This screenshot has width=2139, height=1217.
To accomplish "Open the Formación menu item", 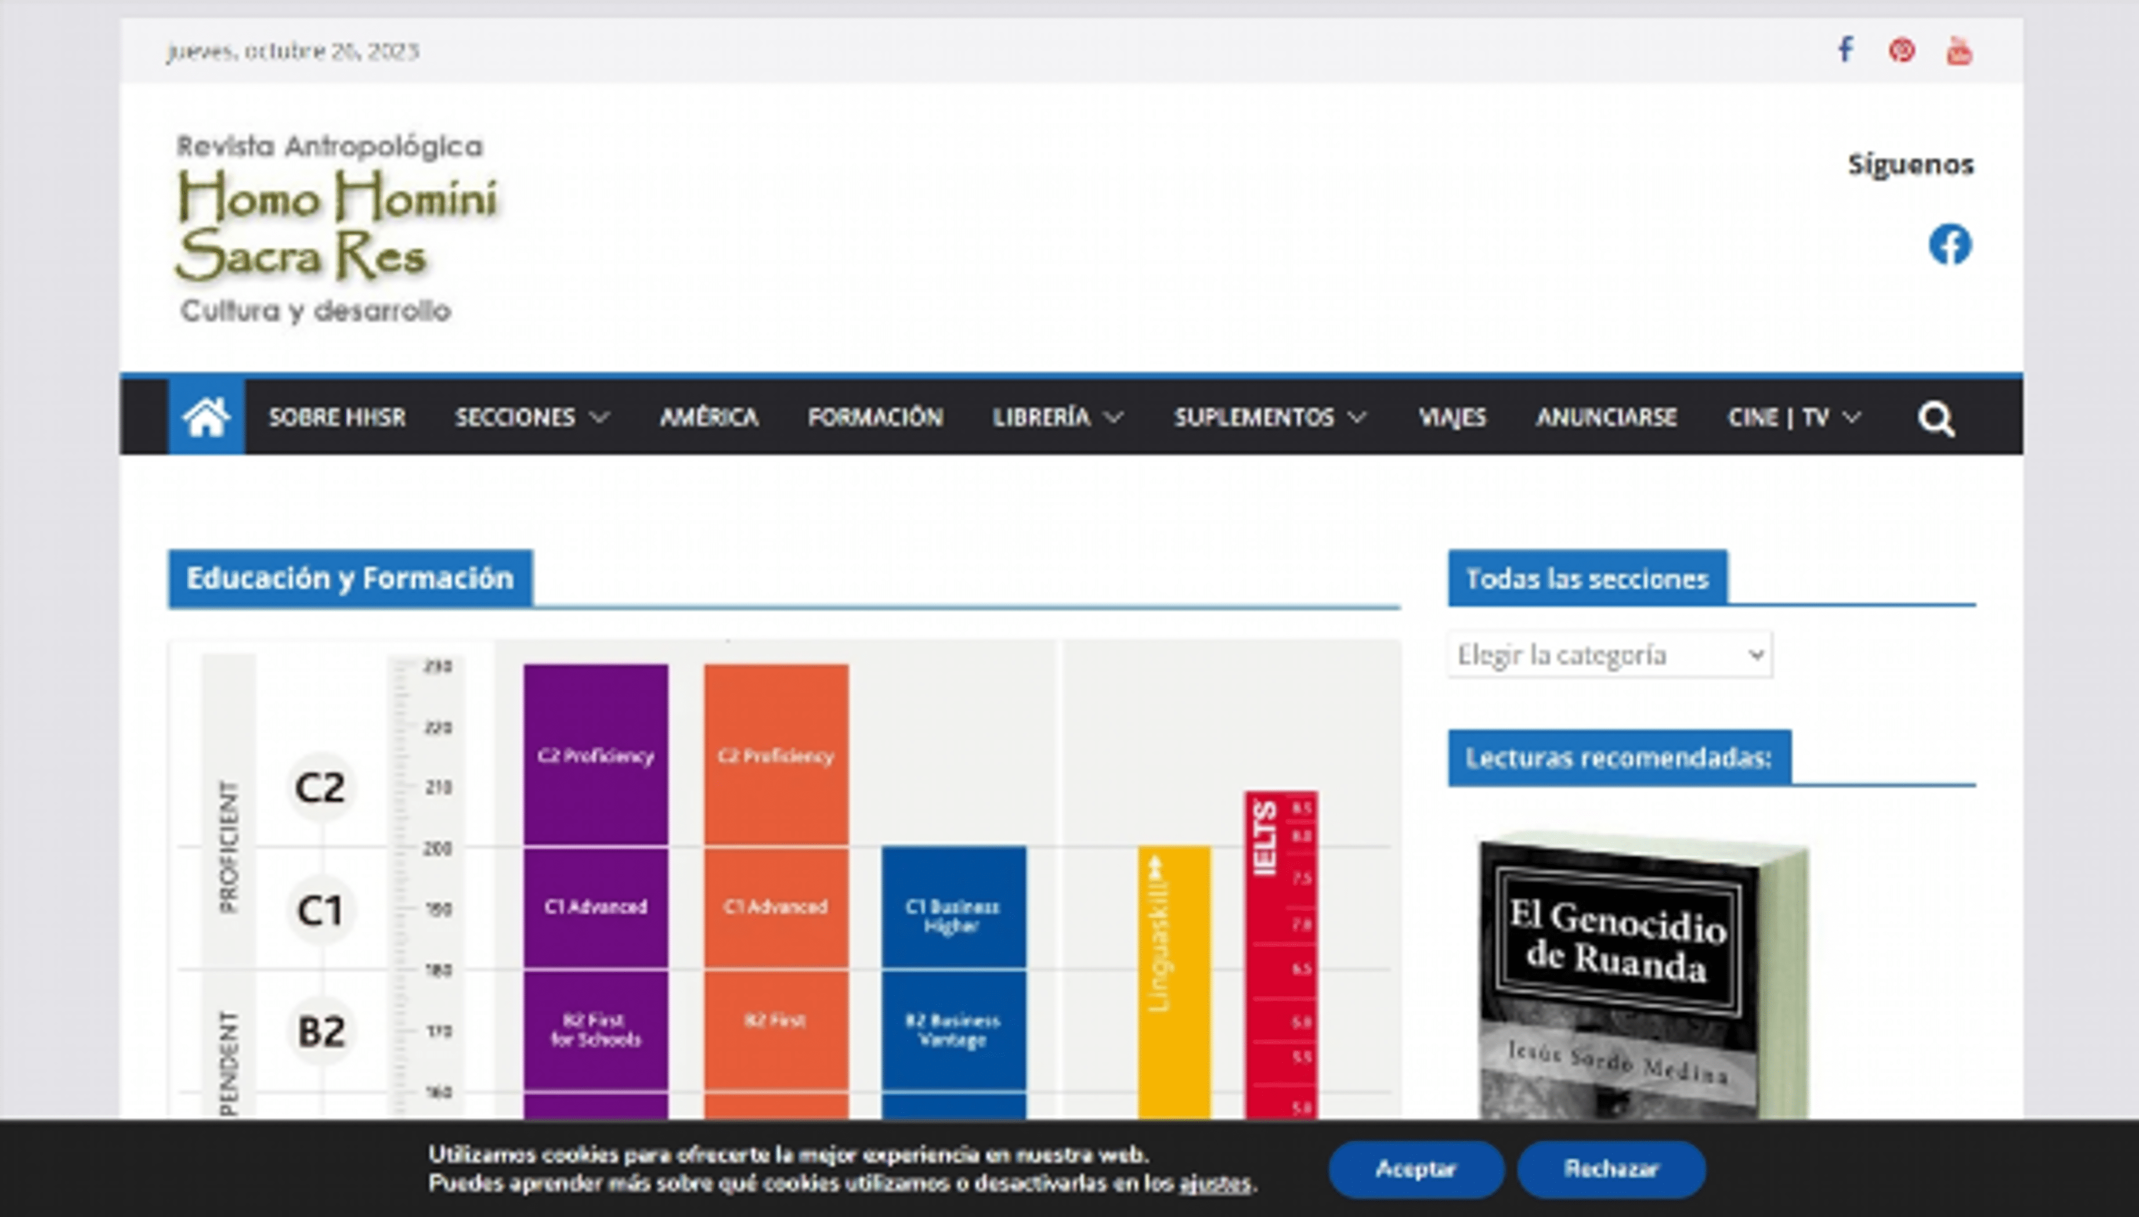I will coord(875,417).
